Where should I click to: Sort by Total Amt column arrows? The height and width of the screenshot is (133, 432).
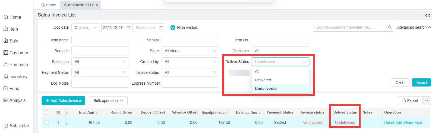tap(97, 113)
